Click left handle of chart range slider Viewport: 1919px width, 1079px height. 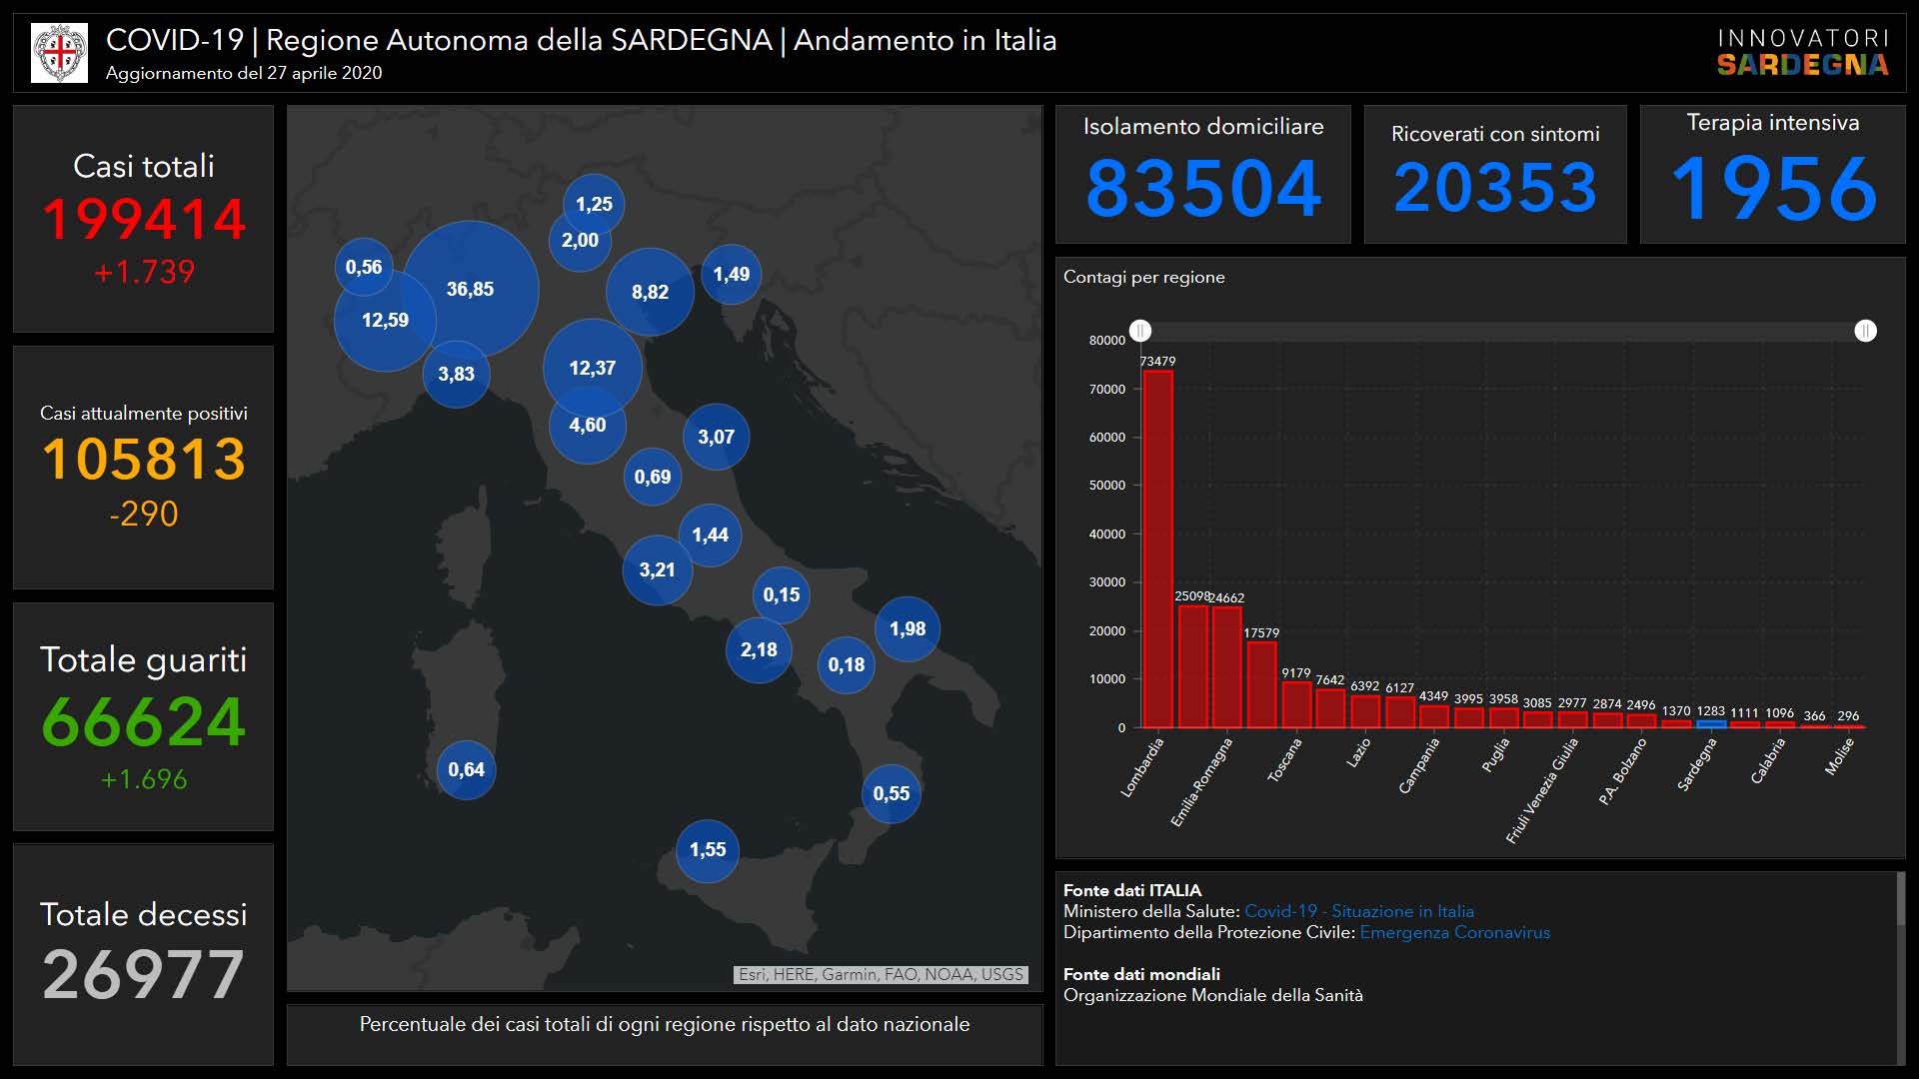[1140, 331]
